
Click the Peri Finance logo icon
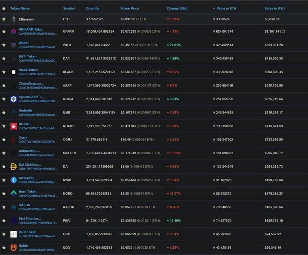pyautogui.click(x=13, y=220)
